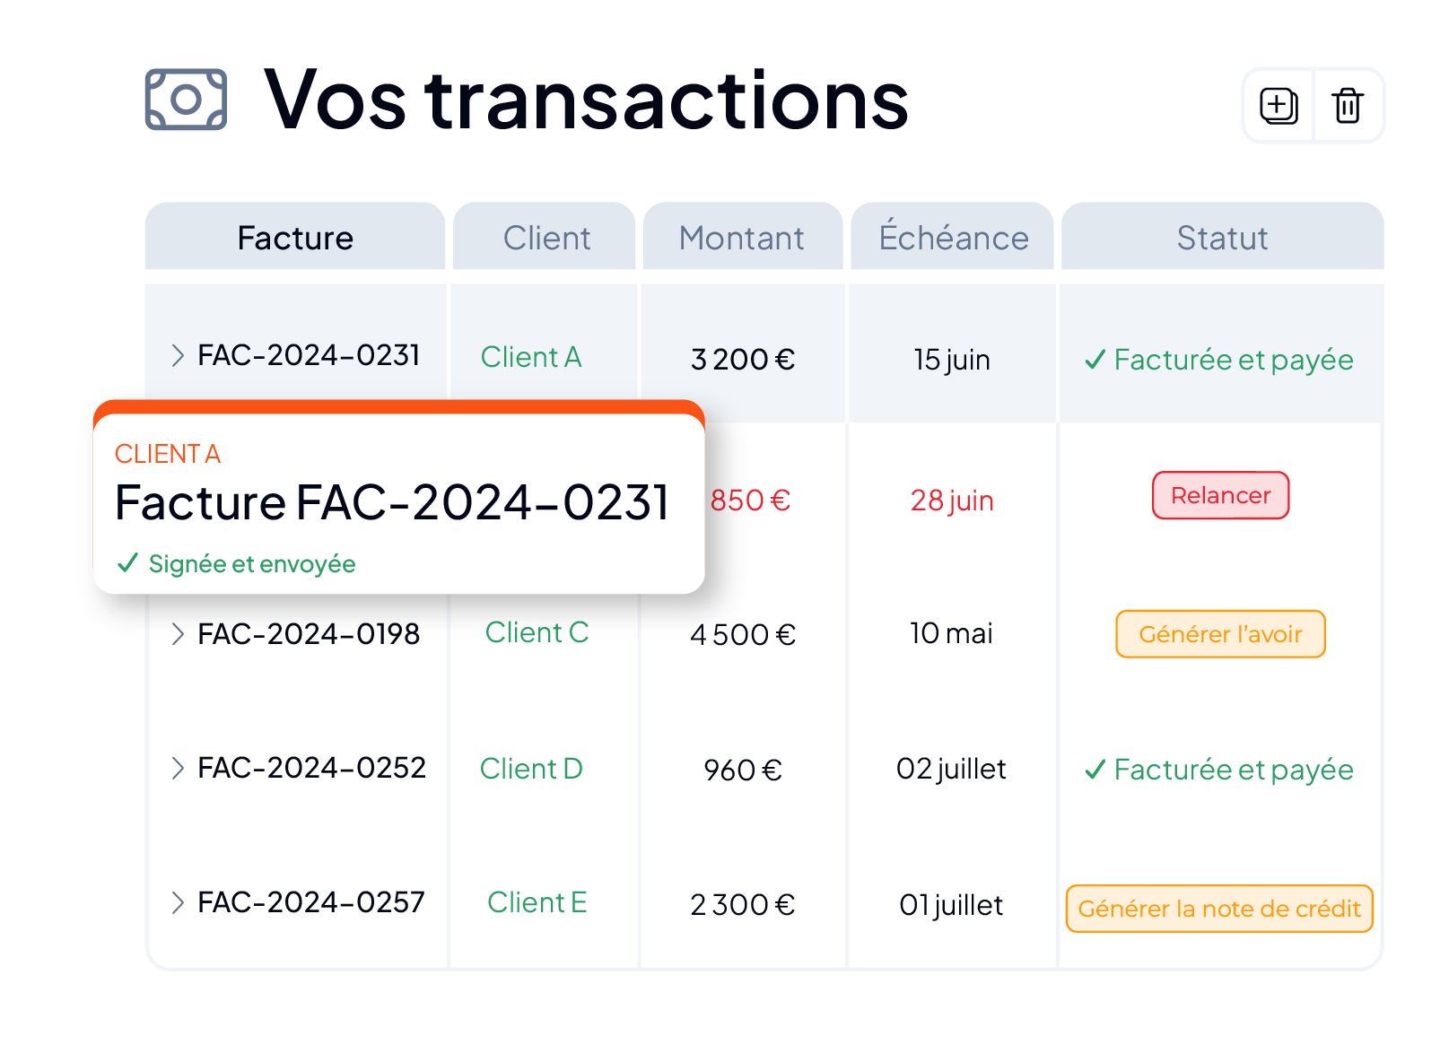Screen dimensions: 1440x1062
Task: Sort by the Facture column header
Action: point(295,237)
